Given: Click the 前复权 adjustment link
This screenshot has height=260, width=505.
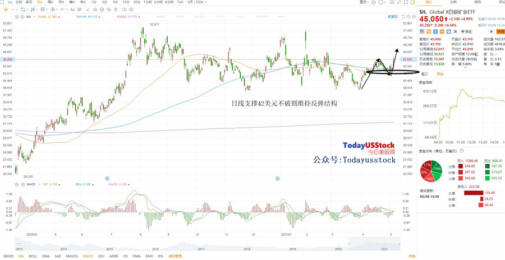Looking at the screenshot, I should coord(393,17).
